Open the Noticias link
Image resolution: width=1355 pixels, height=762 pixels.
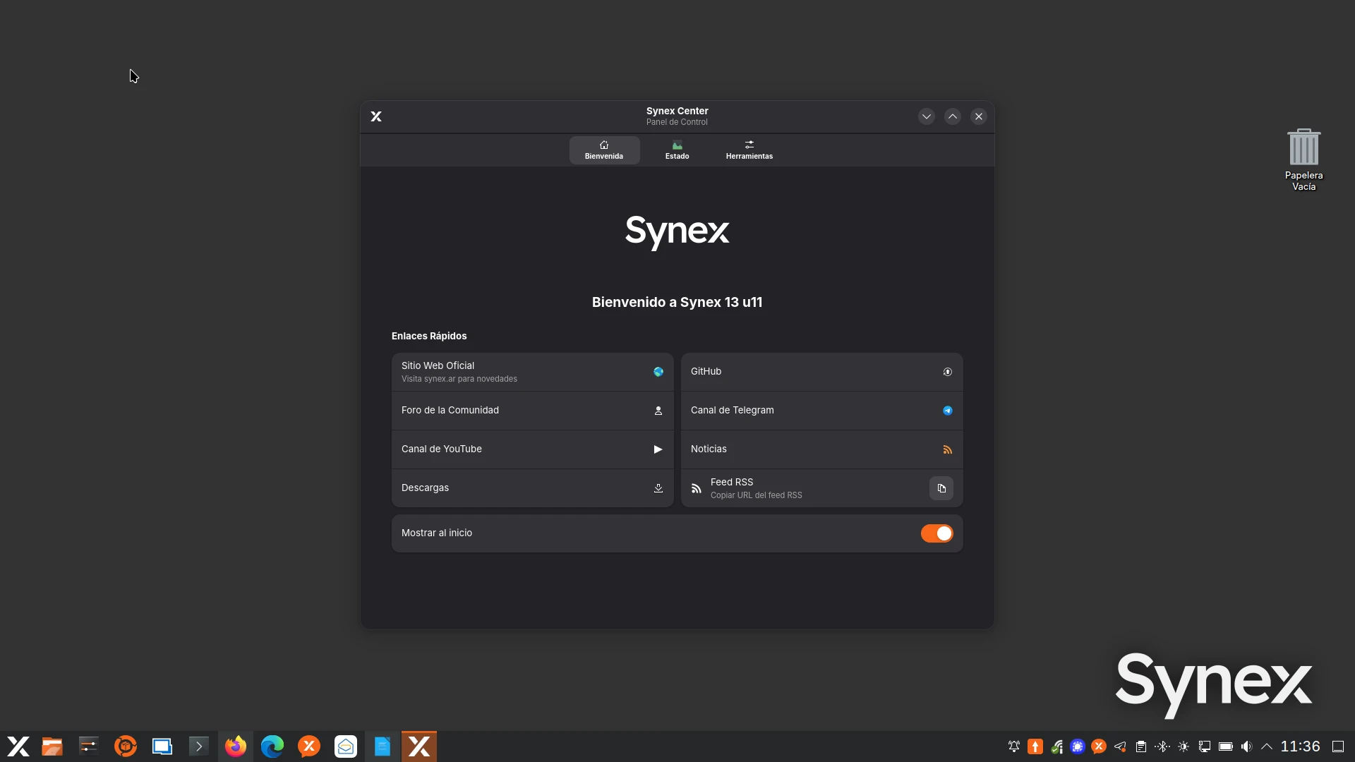pyautogui.click(x=822, y=449)
